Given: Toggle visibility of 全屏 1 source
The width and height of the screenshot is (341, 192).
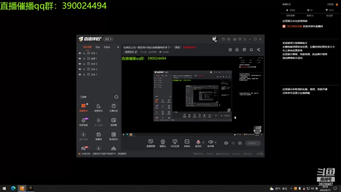Looking at the screenshot, I should [x=80, y=58].
